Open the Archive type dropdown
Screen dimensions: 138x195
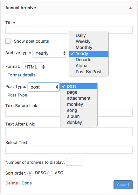(50, 53)
